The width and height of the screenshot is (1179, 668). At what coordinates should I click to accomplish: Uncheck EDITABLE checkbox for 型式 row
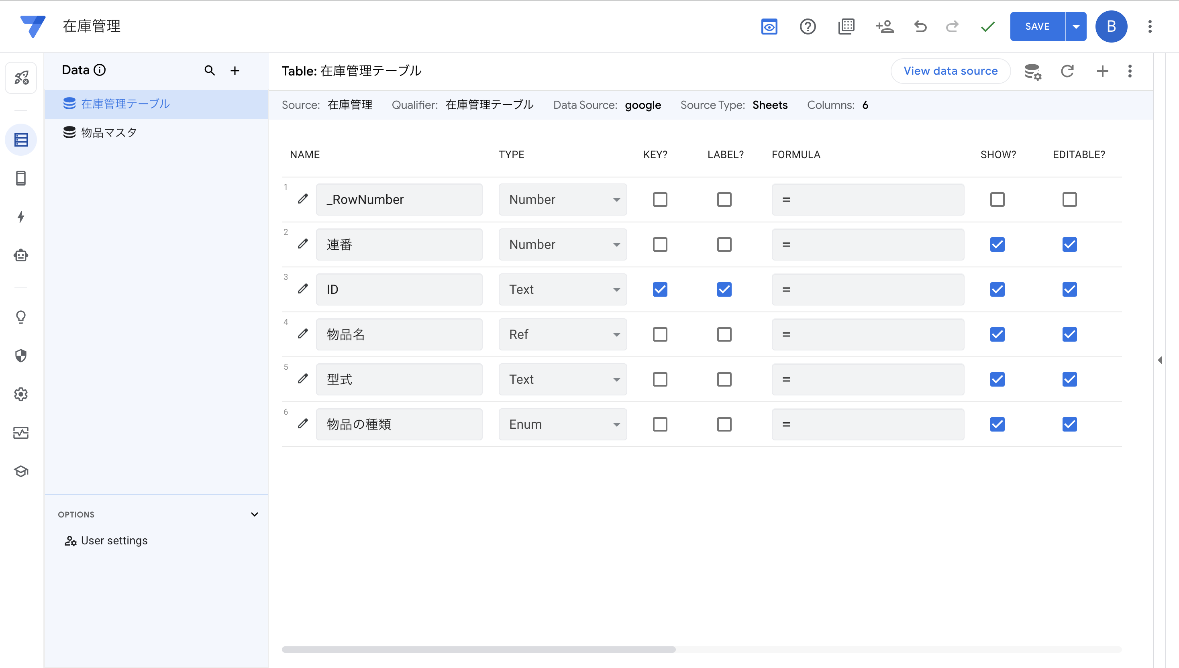point(1069,379)
